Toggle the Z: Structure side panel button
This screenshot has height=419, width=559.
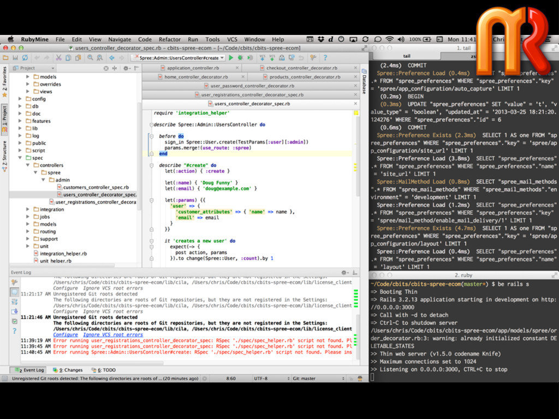tap(4, 156)
